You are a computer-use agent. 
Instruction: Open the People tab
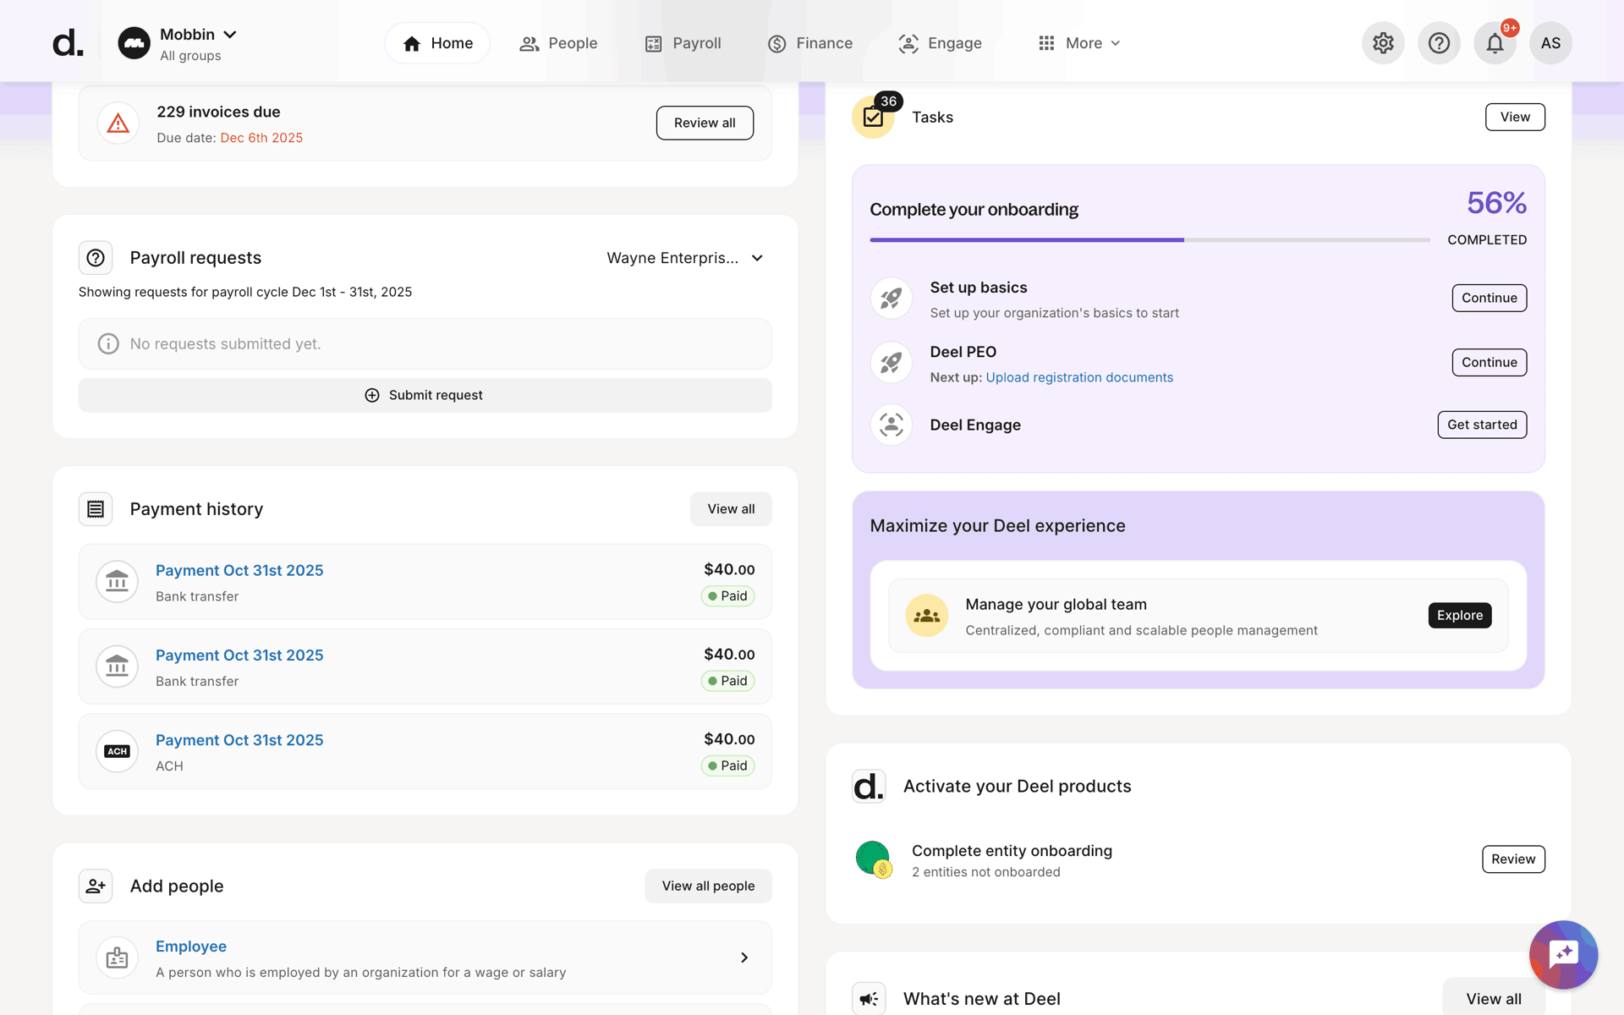tap(558, 43)
